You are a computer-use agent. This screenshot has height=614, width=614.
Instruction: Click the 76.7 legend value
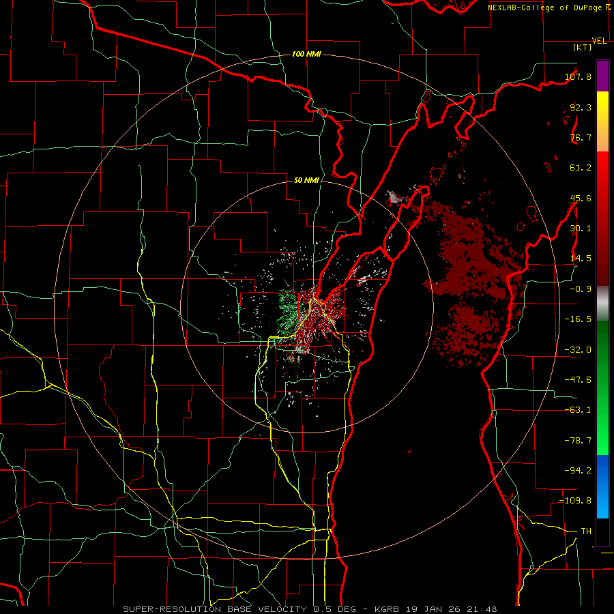[x=581, y=137]
